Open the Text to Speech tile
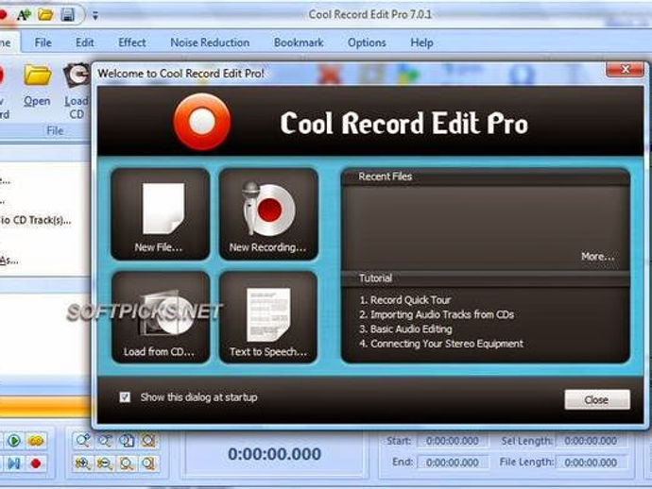This screenshot has height=489, width=652. [x=268, y=317]
